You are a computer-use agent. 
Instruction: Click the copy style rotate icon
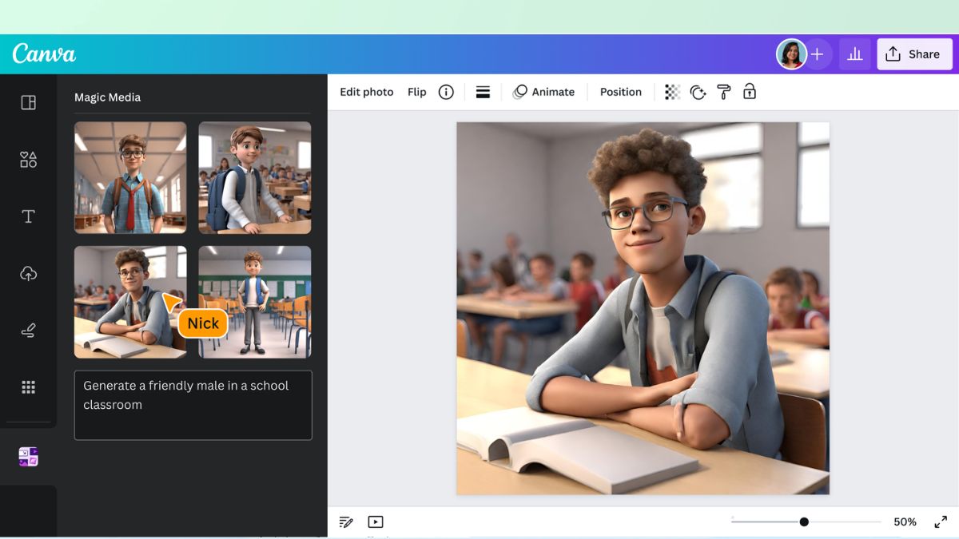point(698,92)
